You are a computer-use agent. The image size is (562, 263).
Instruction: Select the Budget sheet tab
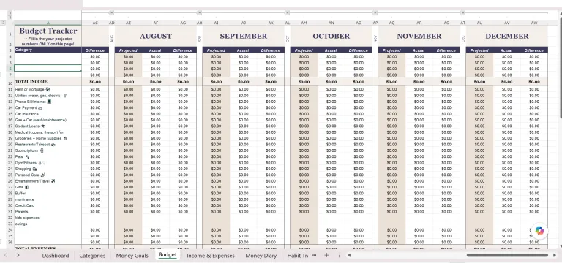pyautogui.click(x=168, y=255)
